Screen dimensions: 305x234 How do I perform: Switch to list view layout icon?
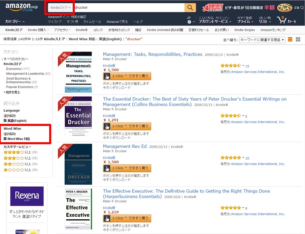pyautogui.click(x=290, y=39)
